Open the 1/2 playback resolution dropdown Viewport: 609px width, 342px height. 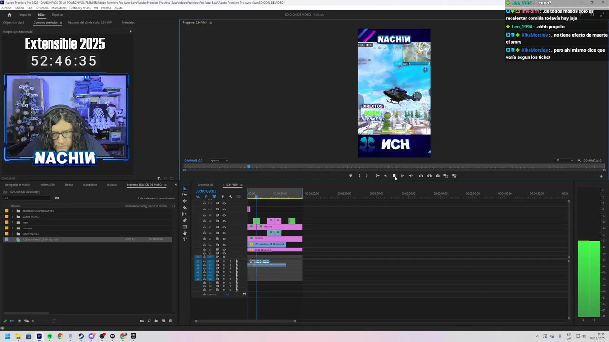(x=563, y=161)
